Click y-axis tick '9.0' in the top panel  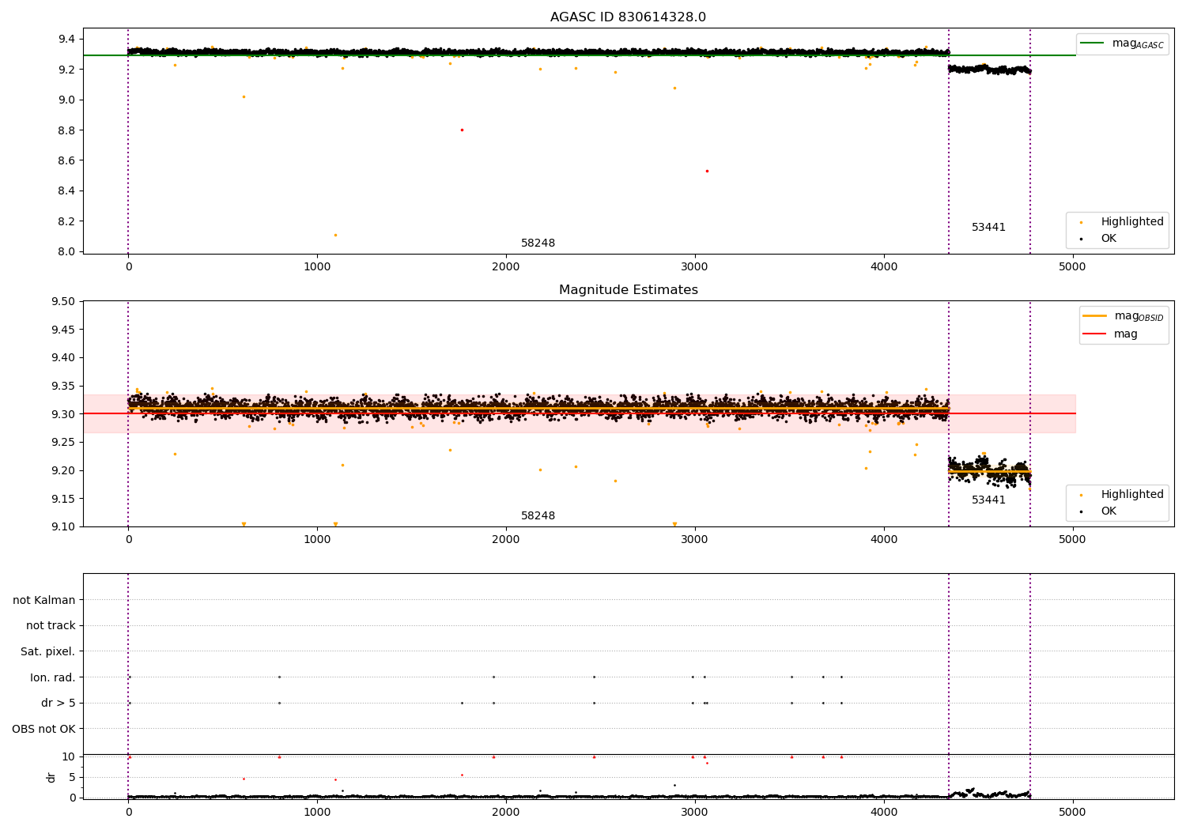[68, 100]
